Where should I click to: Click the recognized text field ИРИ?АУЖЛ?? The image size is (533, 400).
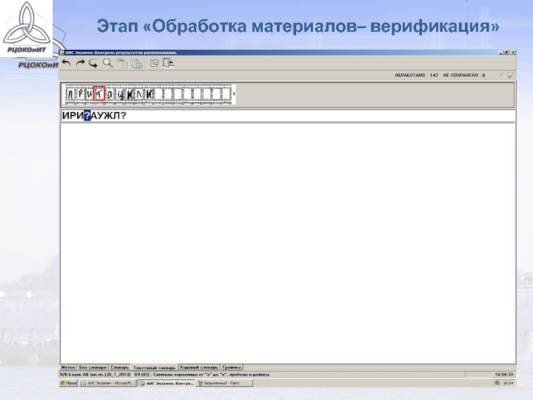click(x=288, y=116)
